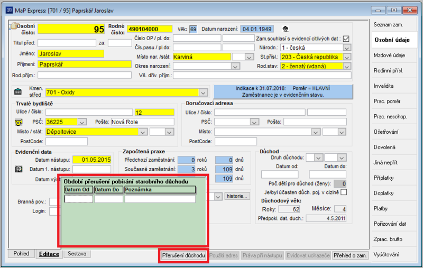Open the Jiná nepřít. section
This screenshot has width=423, height=268.
394,163
